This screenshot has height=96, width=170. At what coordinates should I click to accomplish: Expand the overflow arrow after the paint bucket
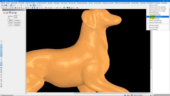click(79, 8)
